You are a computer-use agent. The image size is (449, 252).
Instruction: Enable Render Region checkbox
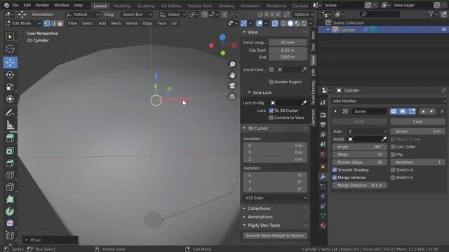[x=272, y=82]
